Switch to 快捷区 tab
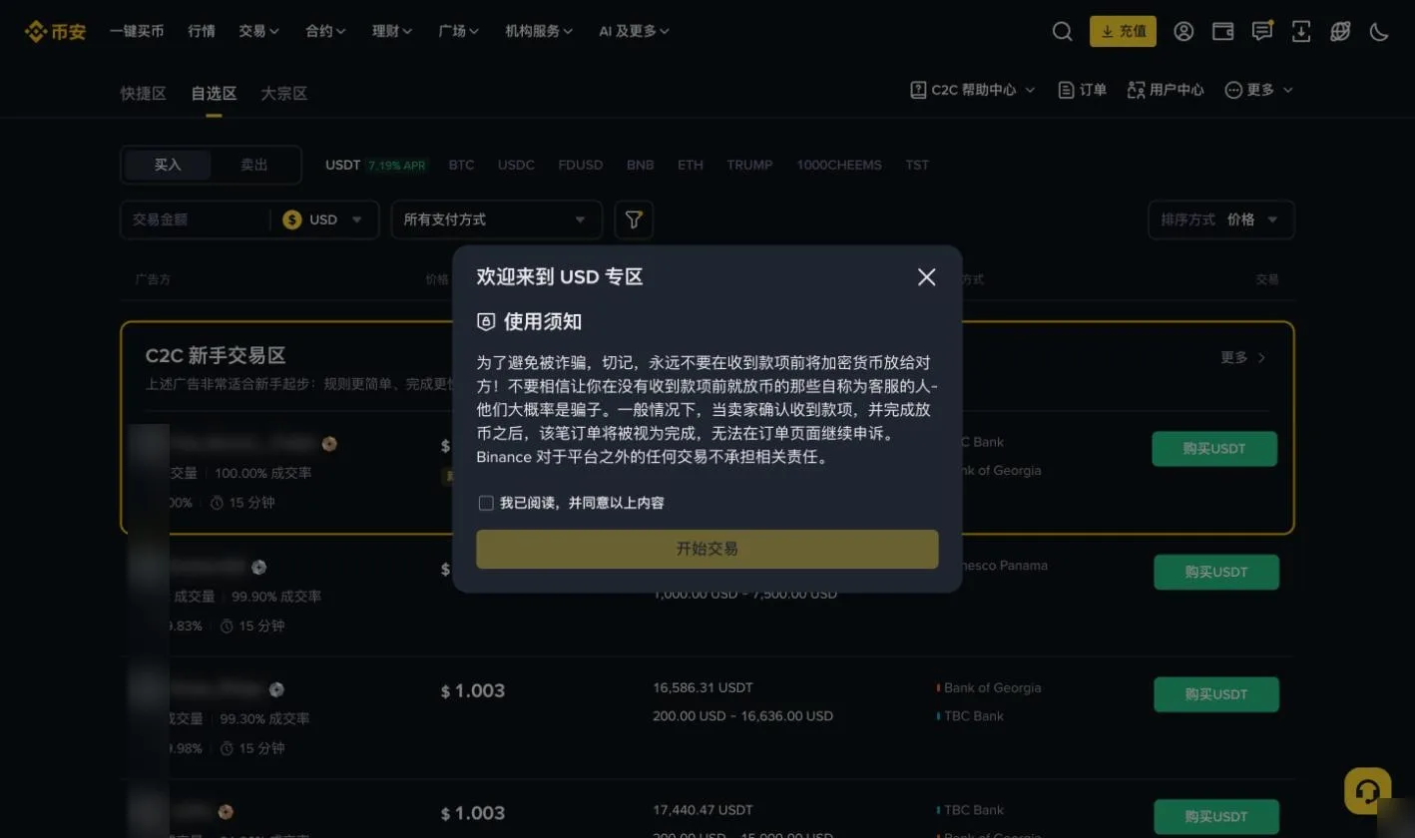Viewport: 1415px width, 838px height. [143, 94]
